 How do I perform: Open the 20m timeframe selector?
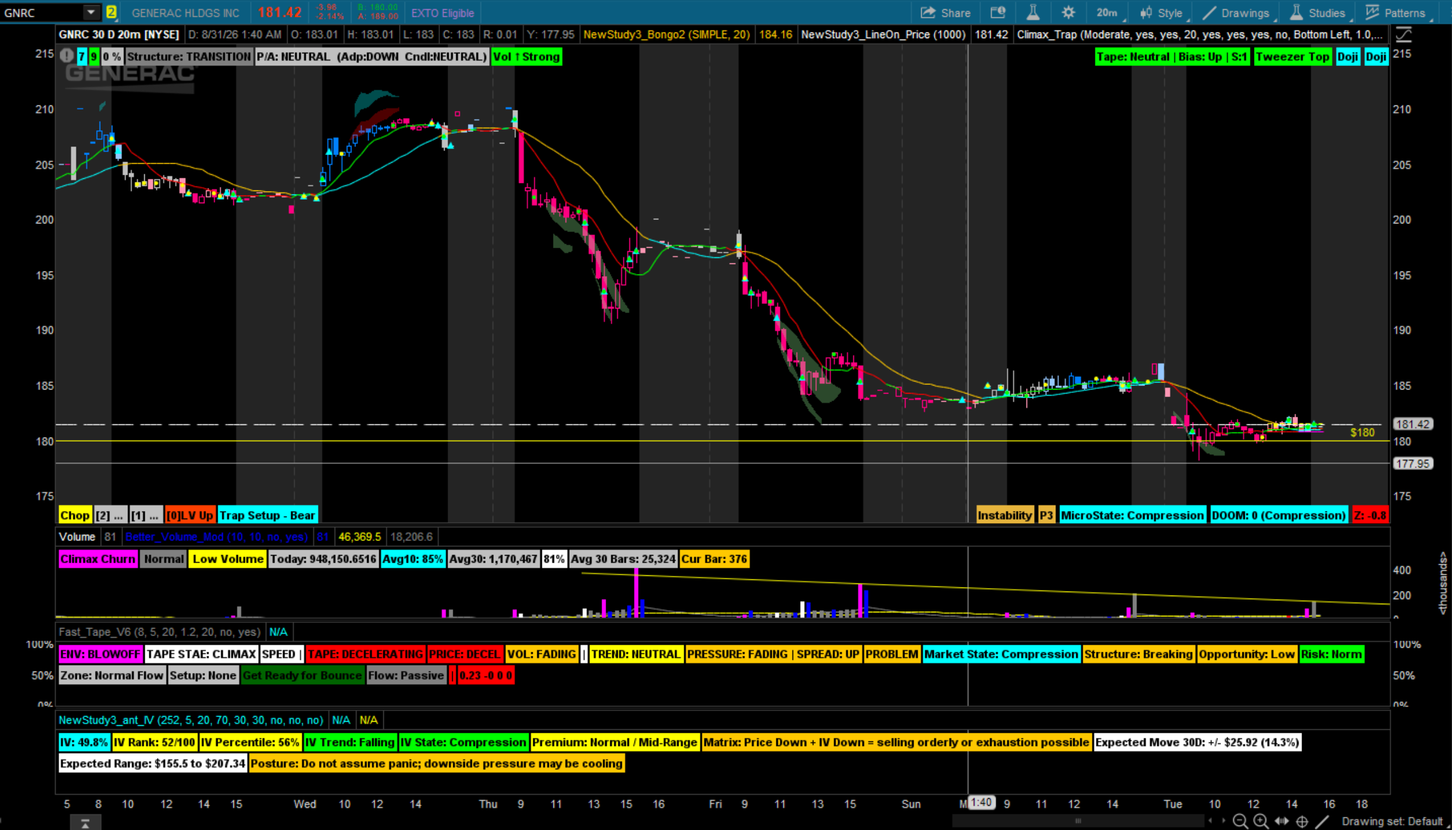click(1108, 13)
